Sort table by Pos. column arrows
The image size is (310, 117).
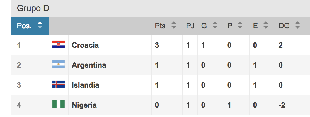tap(40, 25)
